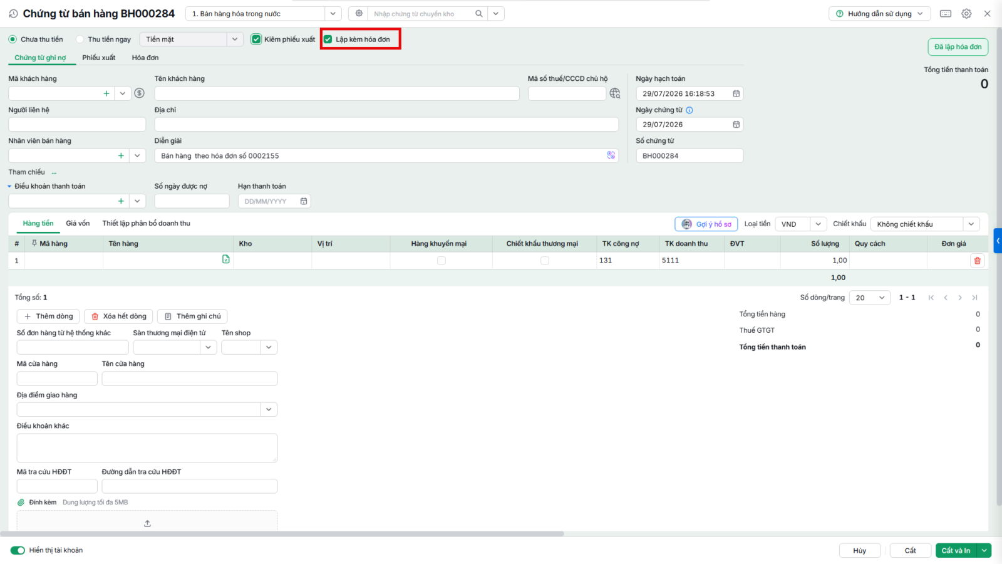Expand the Địa điểm giao hàng dropdown

(269, 409)
